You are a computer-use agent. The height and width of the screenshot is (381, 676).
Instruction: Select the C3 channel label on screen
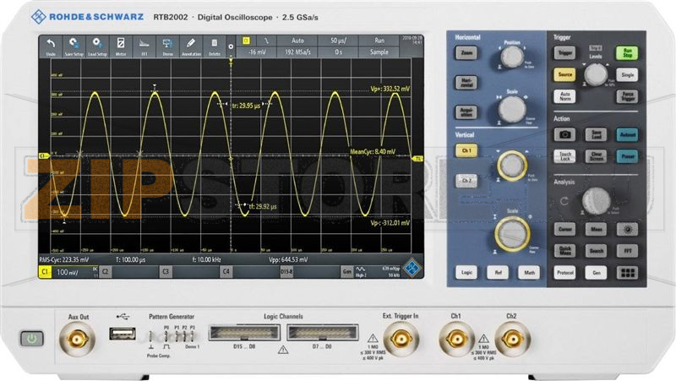[x=166, y=271]
